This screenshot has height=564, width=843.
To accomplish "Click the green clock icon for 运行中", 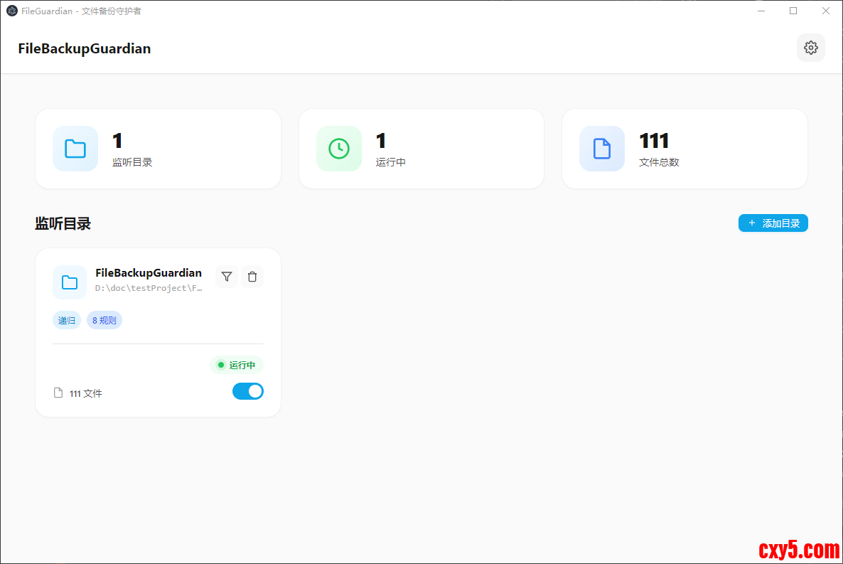I will click(339, 149).
